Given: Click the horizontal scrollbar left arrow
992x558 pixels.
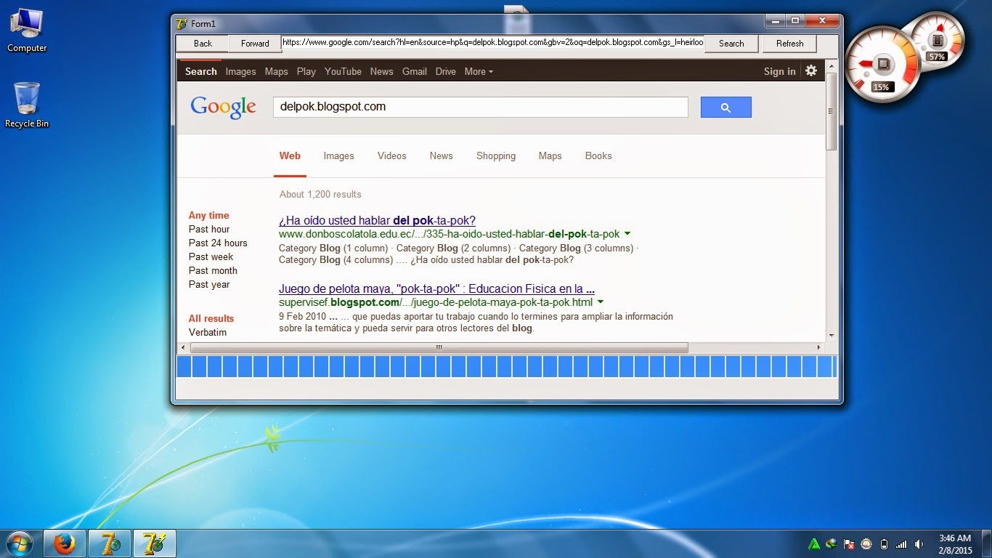Looking at the screenshot, I should pyautogui.click(x=184, y=348).
